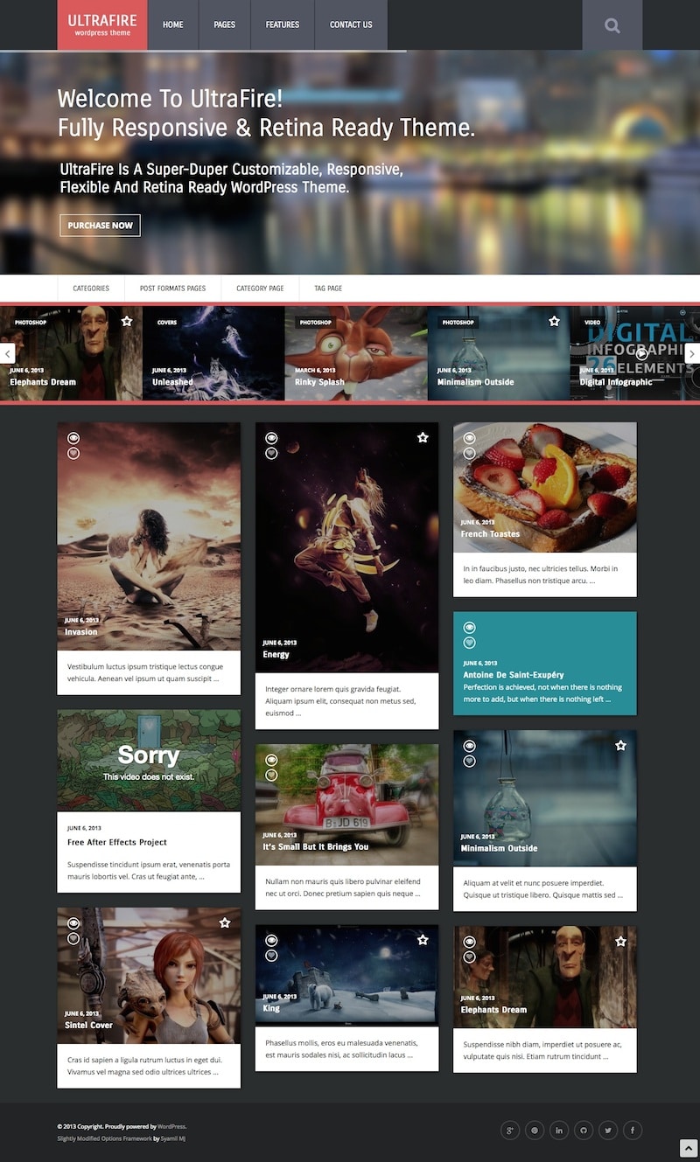700x1162 pixels.
Task: Click the star icon on Energy card
Action: pos(423,437)
